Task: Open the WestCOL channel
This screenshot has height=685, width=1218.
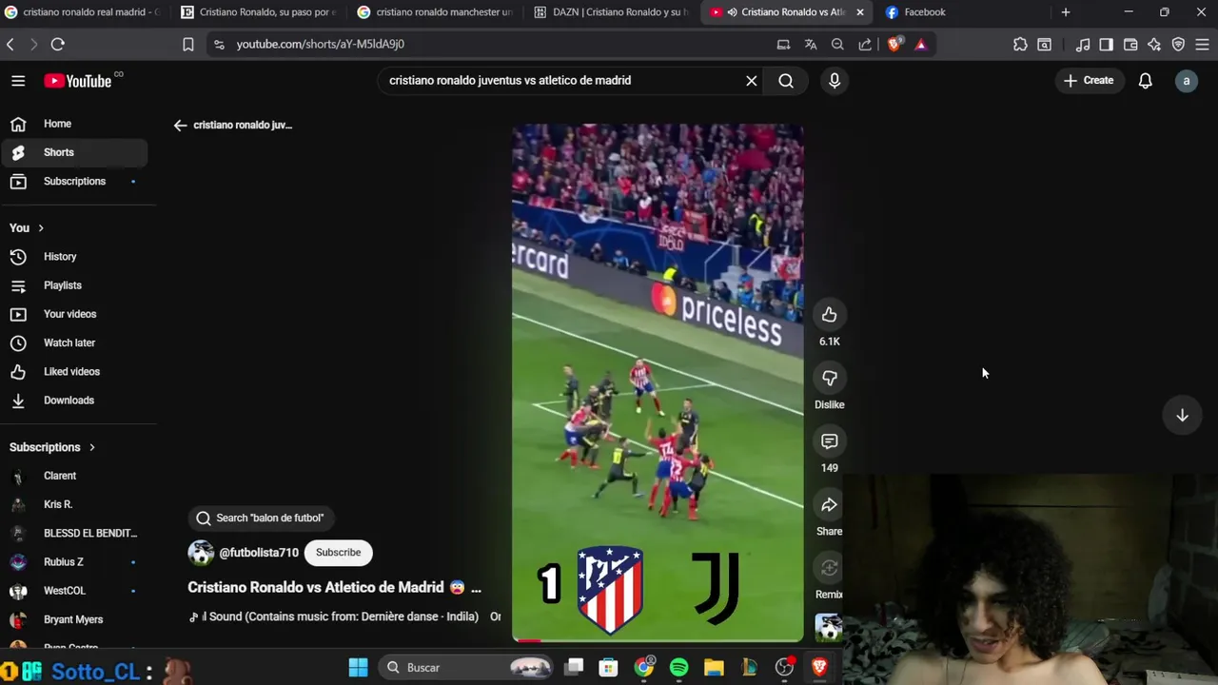Action: click(74, 591)
